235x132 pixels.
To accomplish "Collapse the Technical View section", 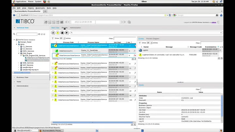I will (23, 28).
